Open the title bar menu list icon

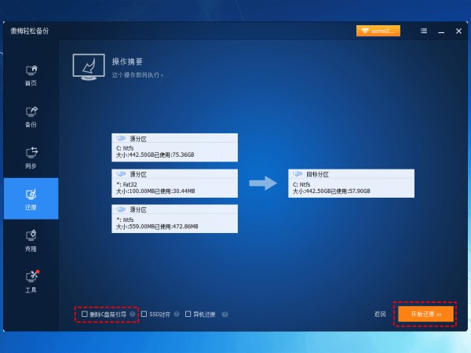click(x=424, y=31)
